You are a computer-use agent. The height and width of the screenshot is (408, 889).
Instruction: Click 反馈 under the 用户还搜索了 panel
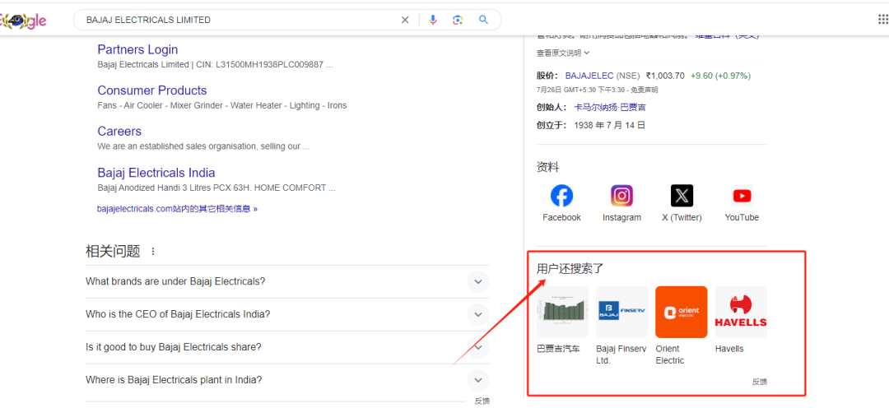tap(760, 382)
